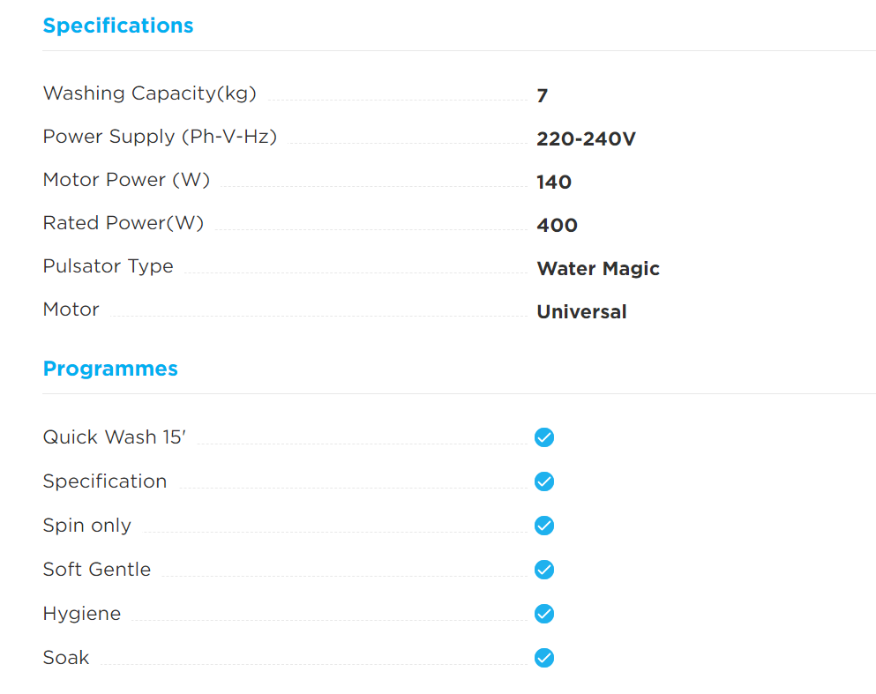Click the Specifications section heading

point(118,26)
